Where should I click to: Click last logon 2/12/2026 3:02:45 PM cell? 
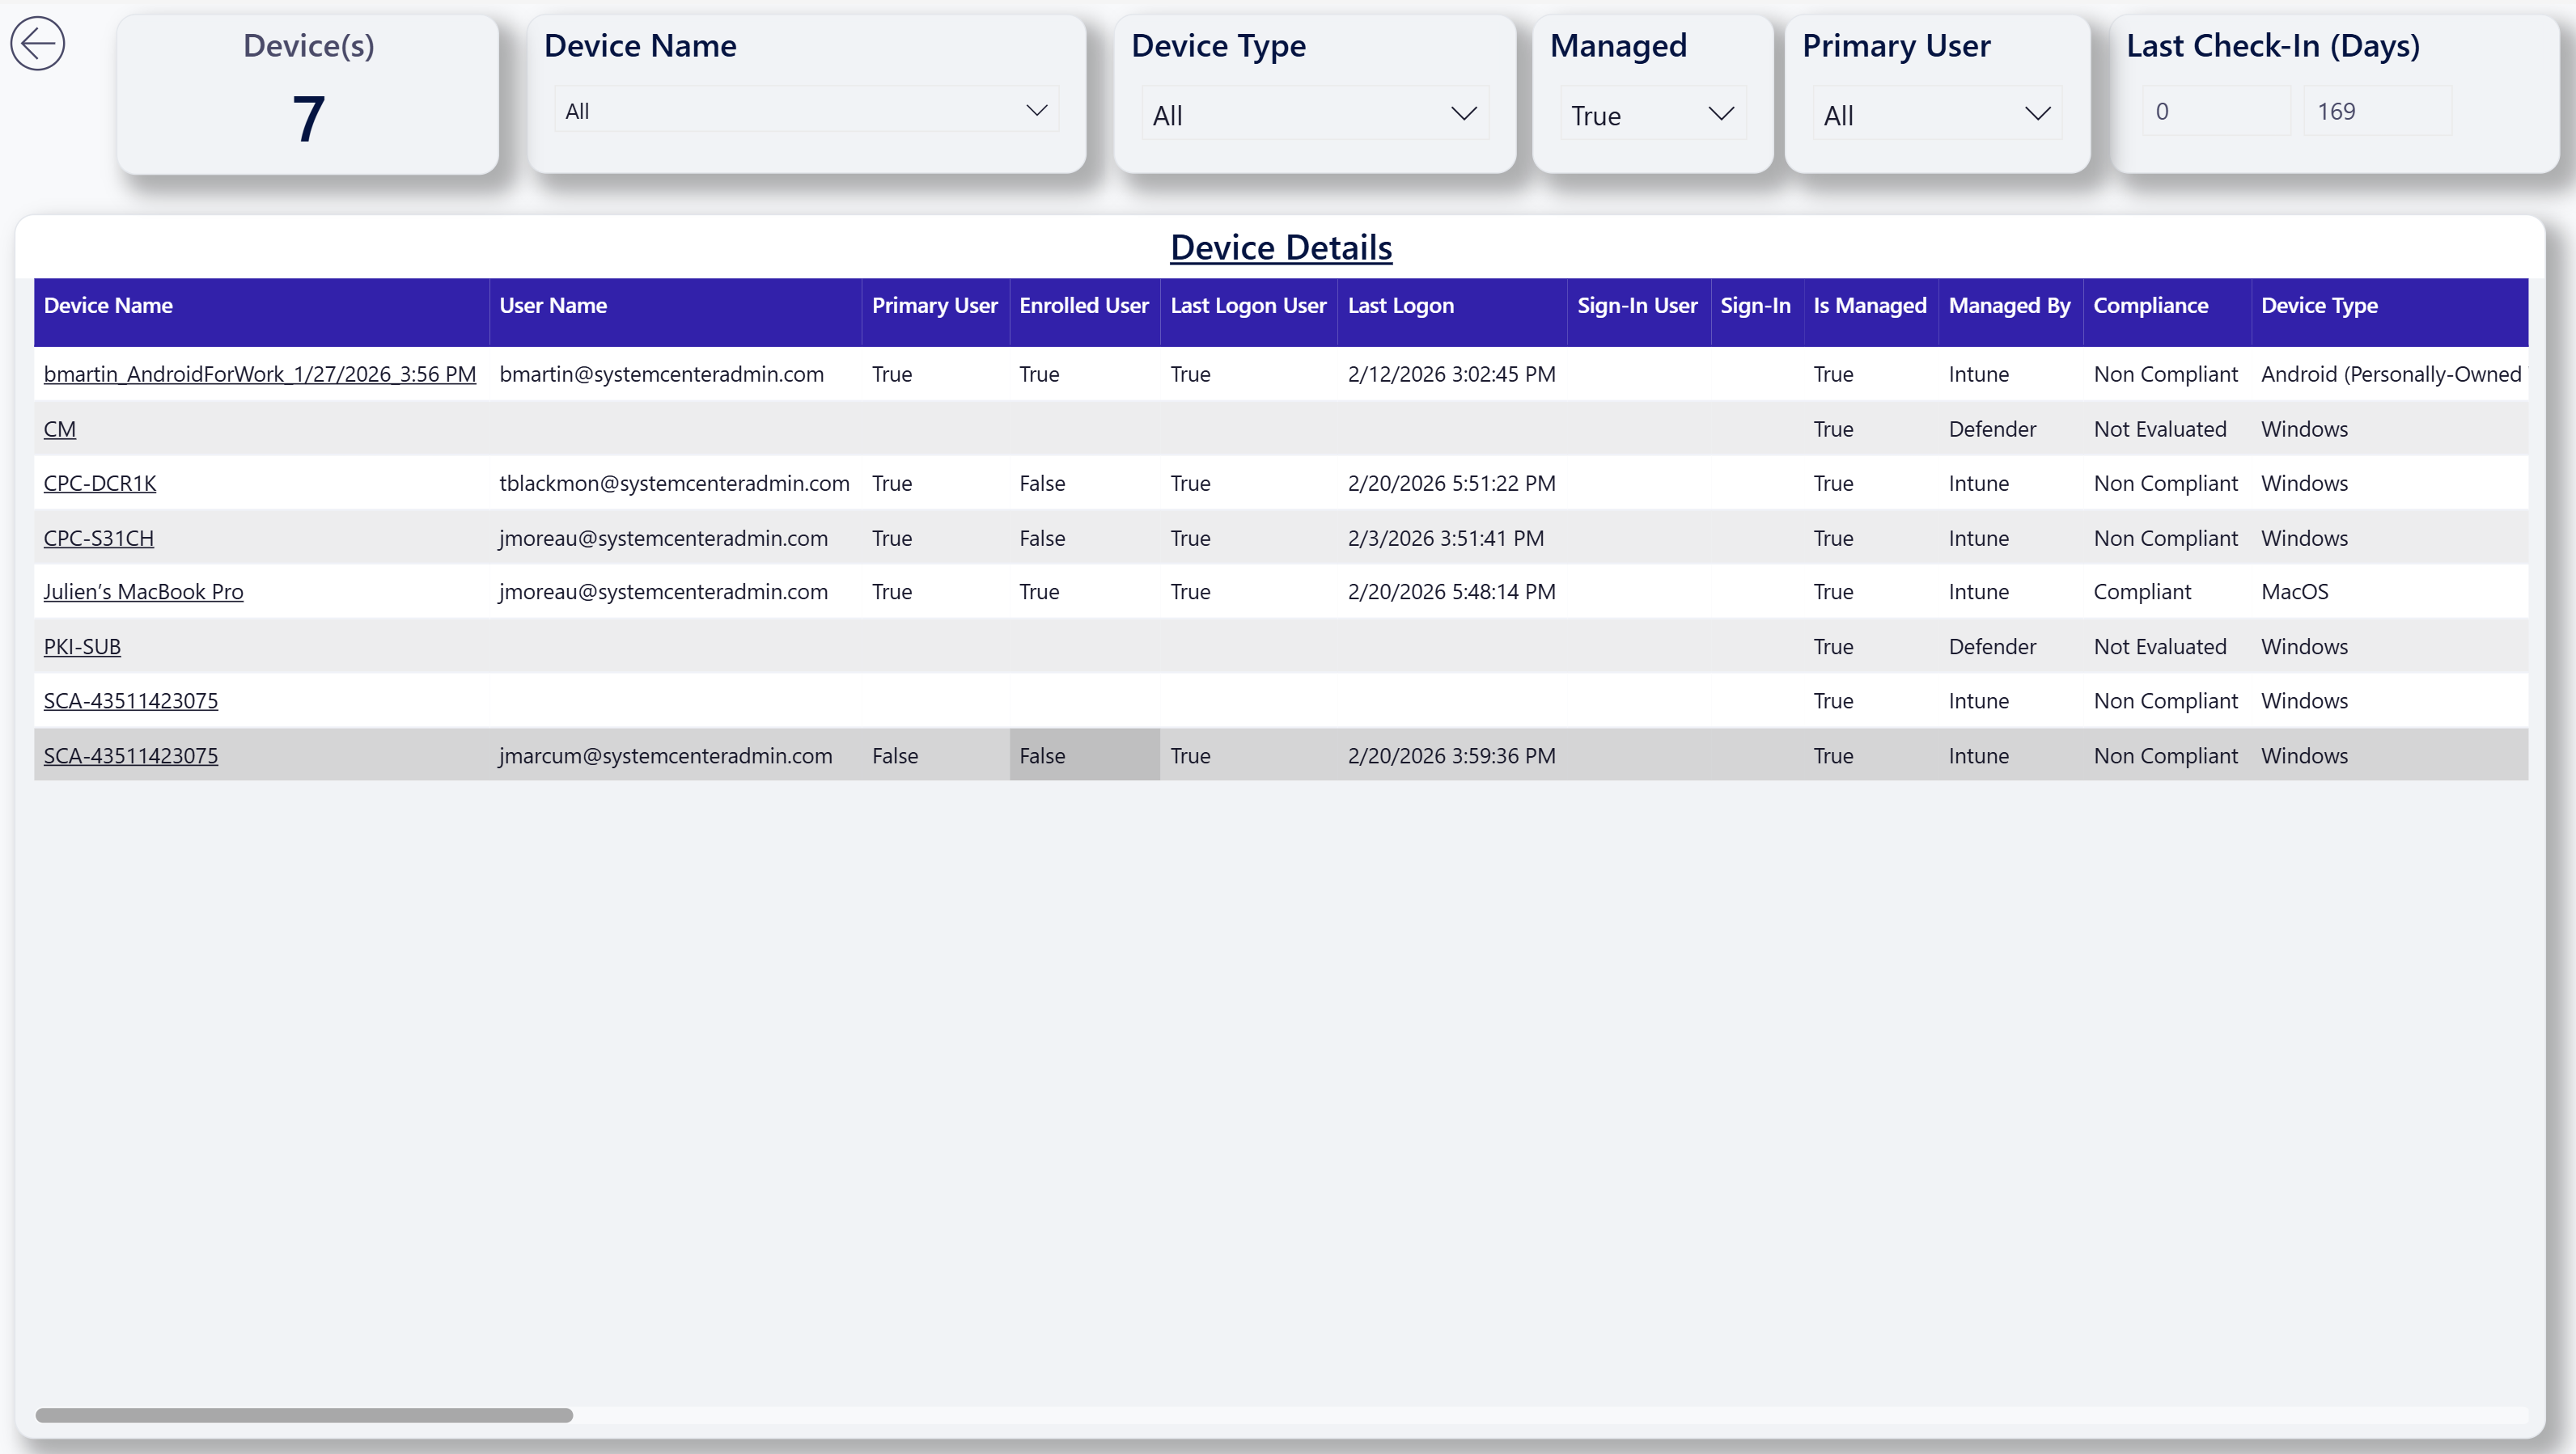click(1451, 374)
